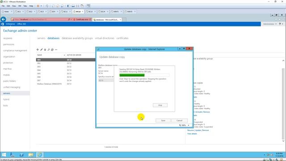Open the VMware View menu
Screen dimensions: 286x161
(14, 6)
